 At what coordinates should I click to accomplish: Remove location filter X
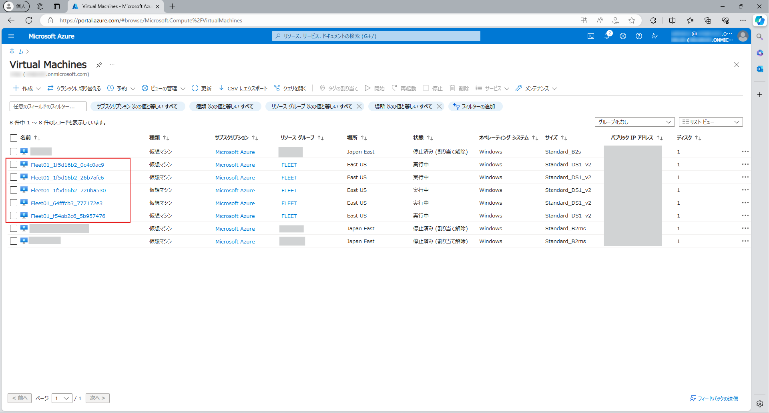(x=439, y=106)
